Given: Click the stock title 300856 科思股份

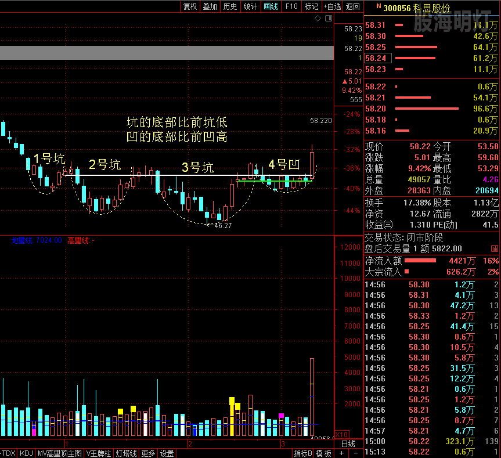Looking at the screenshot, I should (416, 8).
